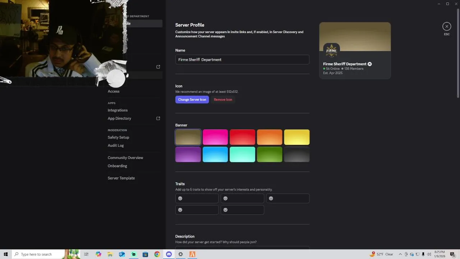Select the hot pink banner color

[215, 137]
